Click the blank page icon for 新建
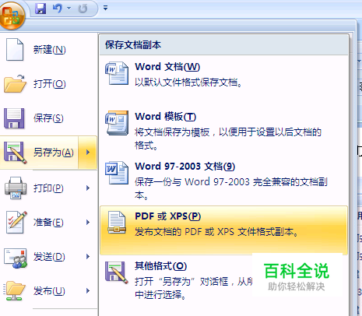 pos(15,50)
